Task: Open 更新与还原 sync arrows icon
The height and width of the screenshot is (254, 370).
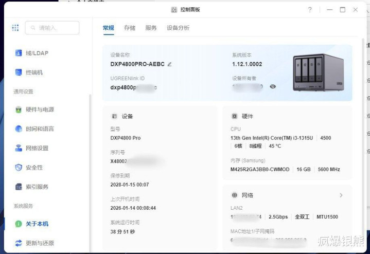Action: tap(19, 243)
